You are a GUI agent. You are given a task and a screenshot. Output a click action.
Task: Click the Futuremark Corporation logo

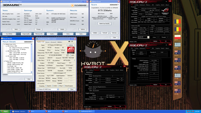coord(79,6)
